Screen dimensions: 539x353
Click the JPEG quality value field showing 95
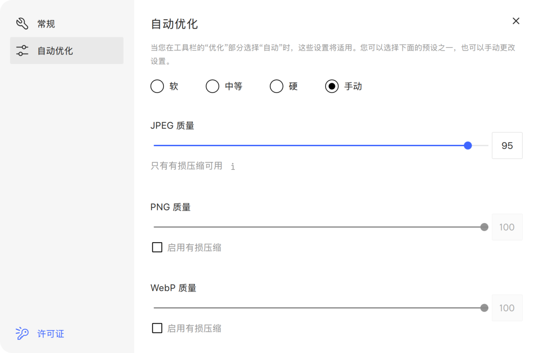pyautogui.click(x=507, y=145)
